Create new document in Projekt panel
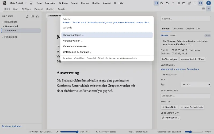Image resolution: width=214 pixels, height=134 pixels. pos(27,16)
